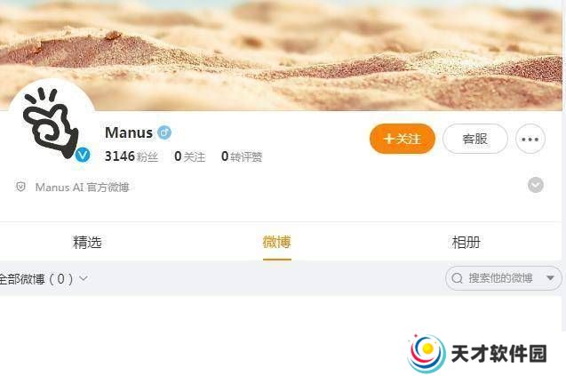Click the 0 转评赞 count
This screenshot has width=566, height=376.
(x=242, y=156)
